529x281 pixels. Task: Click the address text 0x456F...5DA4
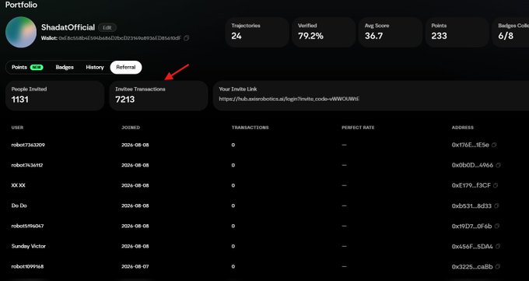tap(472, 247)
